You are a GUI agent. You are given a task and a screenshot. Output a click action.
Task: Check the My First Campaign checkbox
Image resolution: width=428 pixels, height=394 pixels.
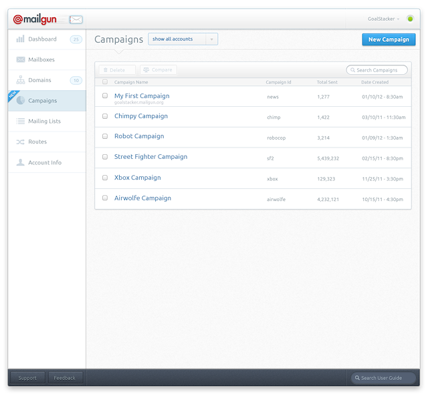point(105,95)
